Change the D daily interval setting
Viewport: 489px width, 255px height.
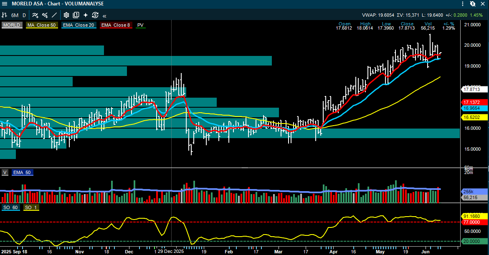24,15
